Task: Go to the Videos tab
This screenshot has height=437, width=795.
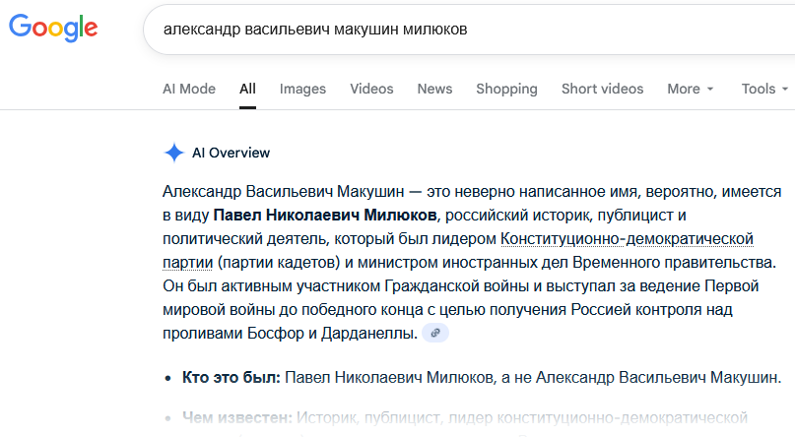Action: tap(371, 89)
